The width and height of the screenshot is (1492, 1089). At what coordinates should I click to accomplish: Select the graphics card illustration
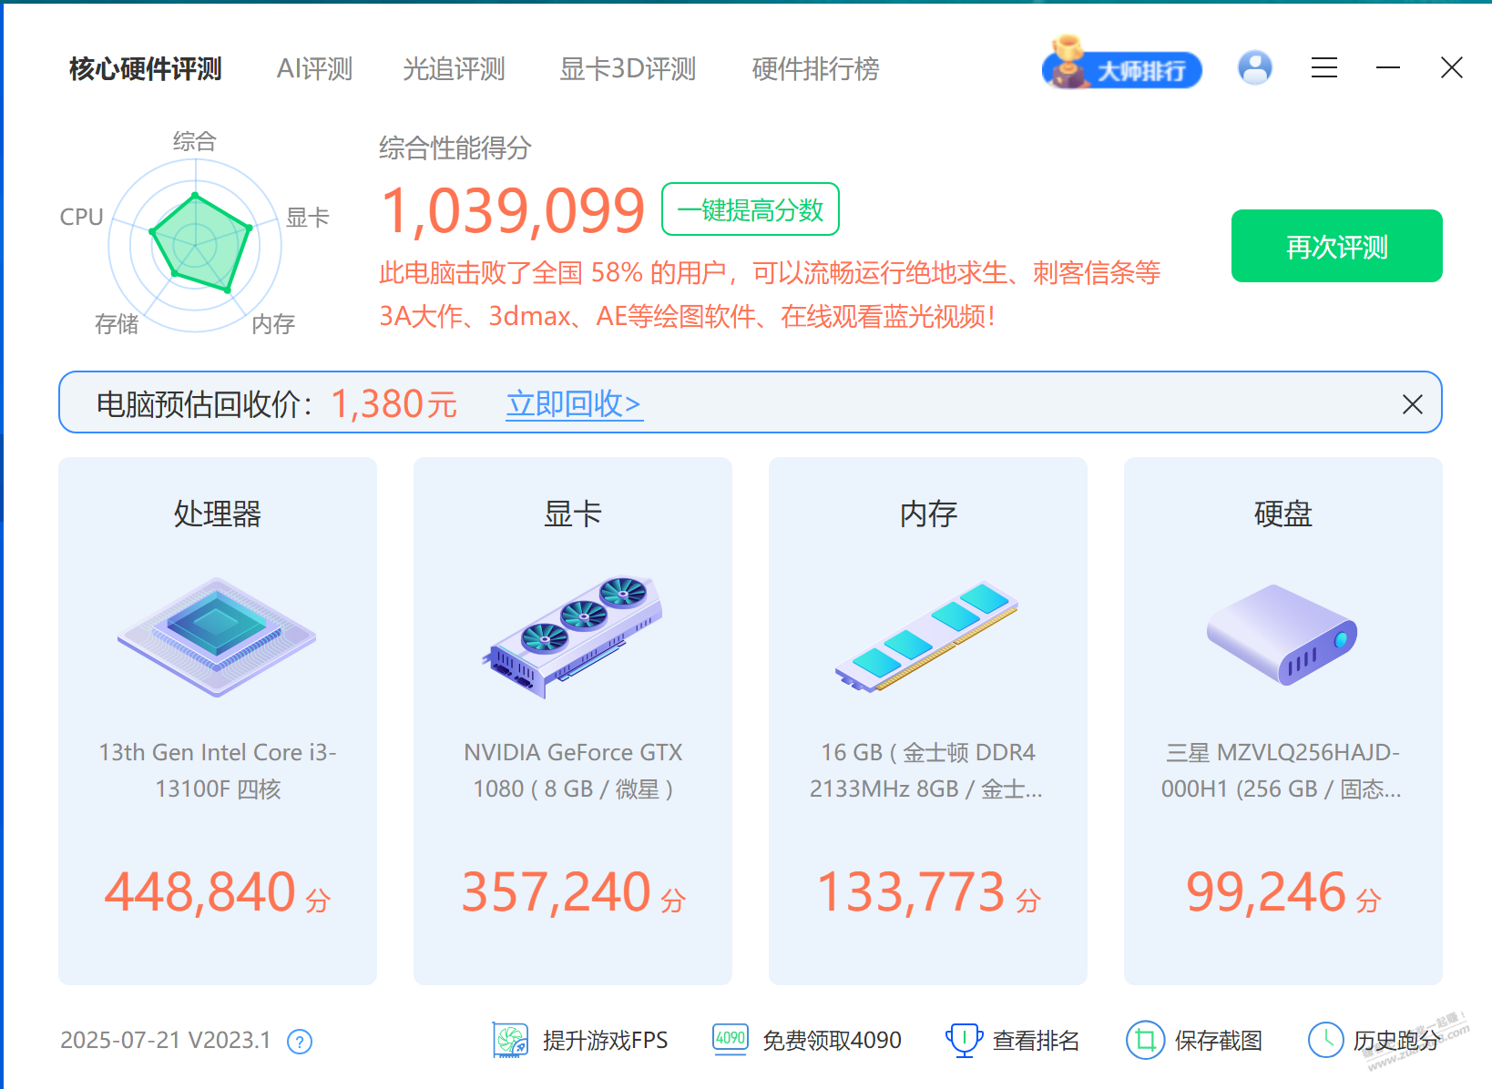click(x=572, y=637)
